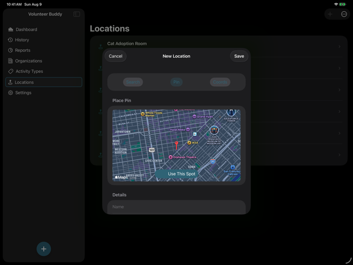Toggle the sidebar collapse icon

click(x=76, y=14)
